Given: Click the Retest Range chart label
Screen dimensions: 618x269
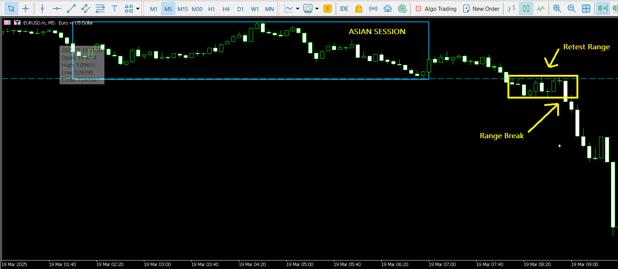Looking at the screenshot, I should [x=586, y=47].
